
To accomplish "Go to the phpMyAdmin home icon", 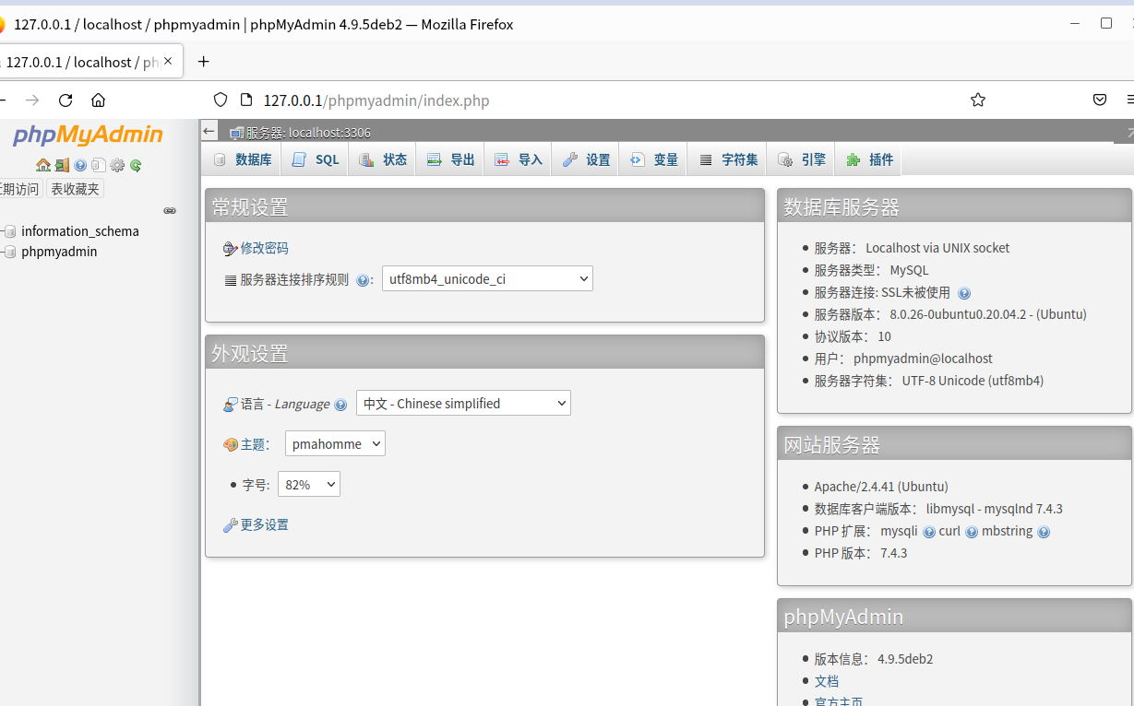I will pos(43,166).
